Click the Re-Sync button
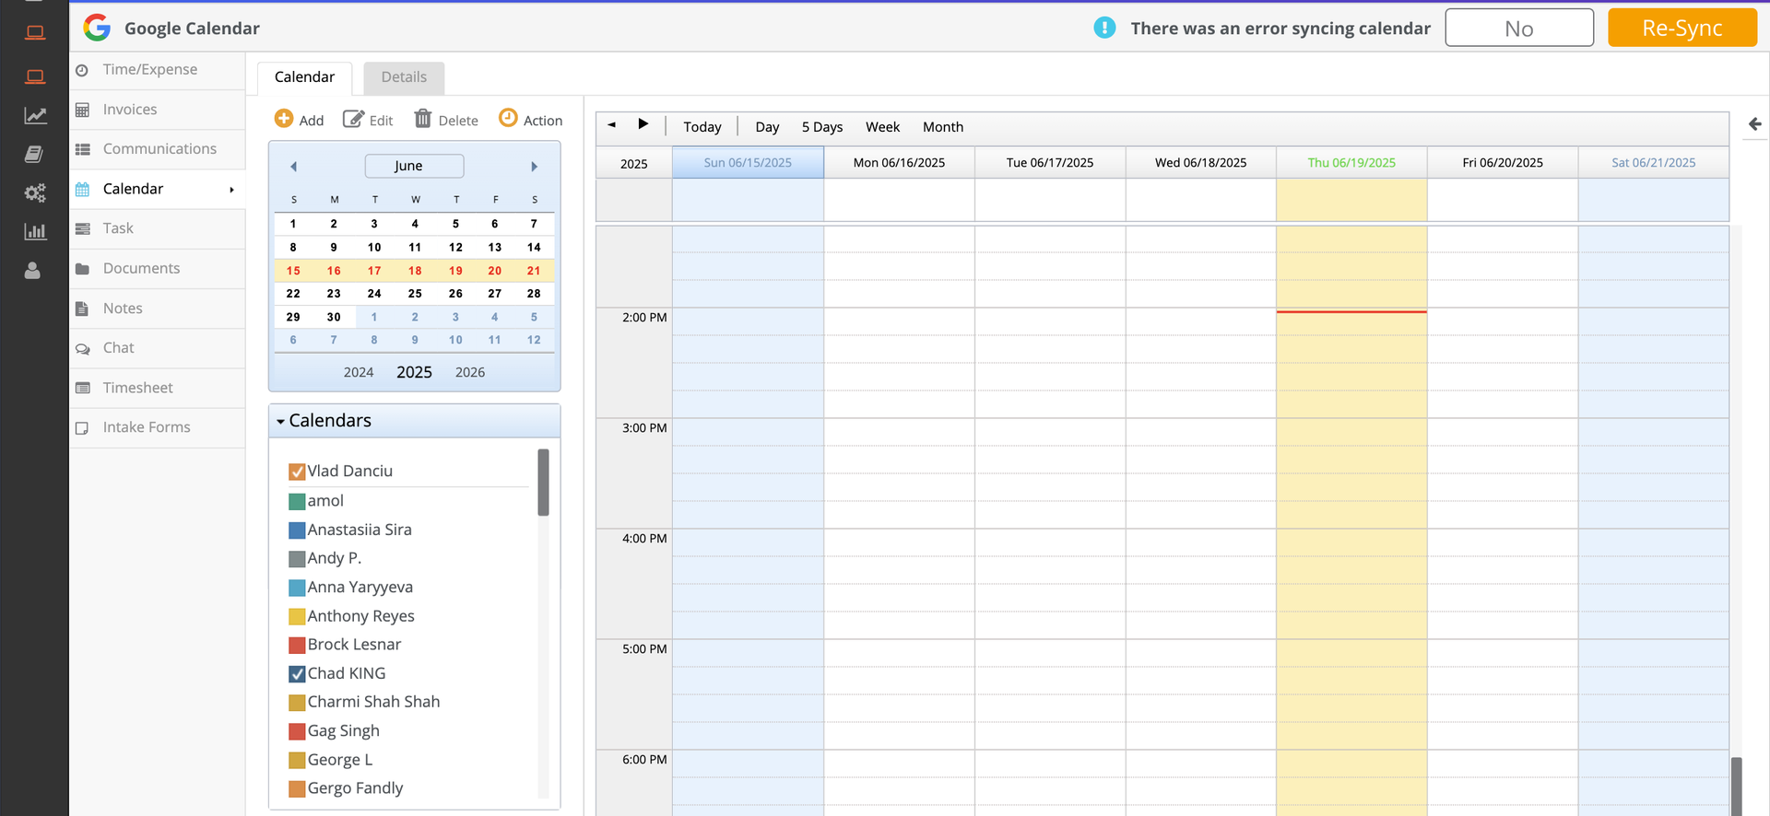1770x816 pixels. click(1681, 29)
